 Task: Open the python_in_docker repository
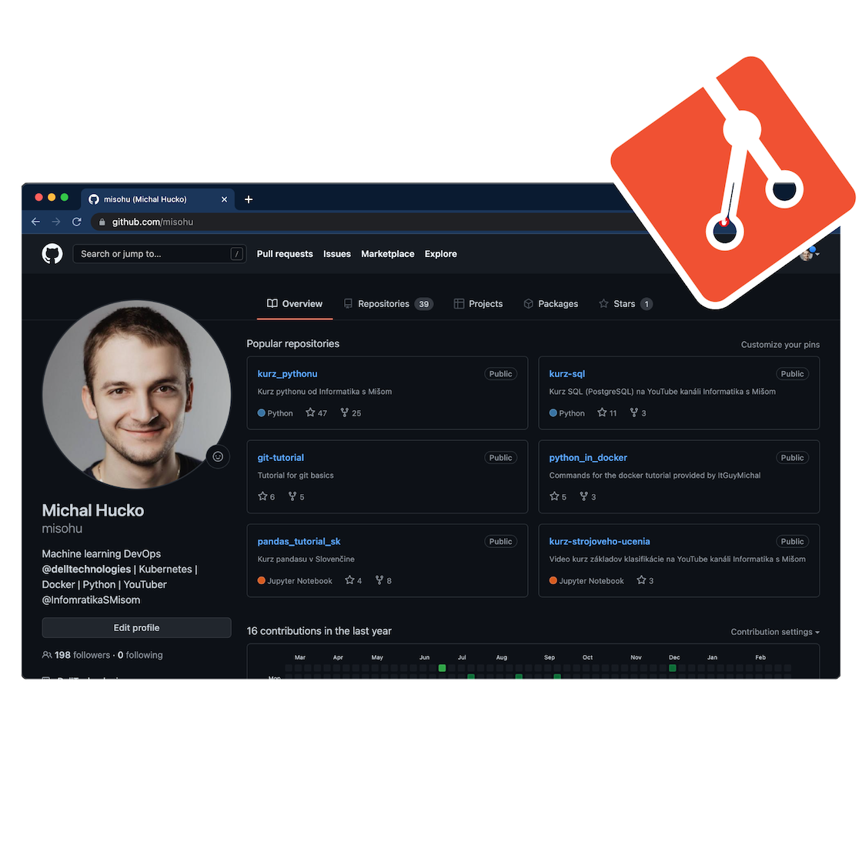pos(588,457)
